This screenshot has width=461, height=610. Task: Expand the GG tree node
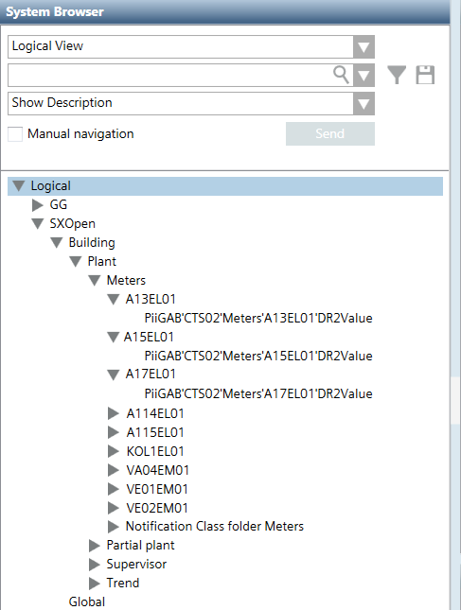(37, 205)
